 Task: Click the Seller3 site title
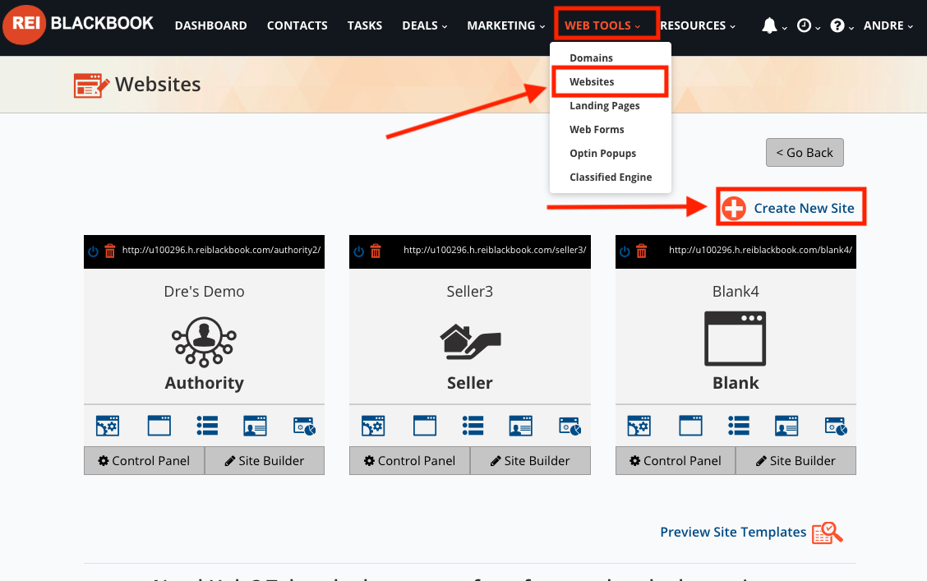point(470,292)
